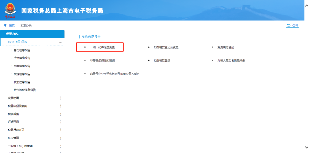
Task: Open 一照一码户信息变更 link
Action: point(102,47)
